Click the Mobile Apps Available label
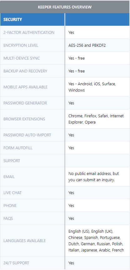The image size is (130, 270). (25, 87)
